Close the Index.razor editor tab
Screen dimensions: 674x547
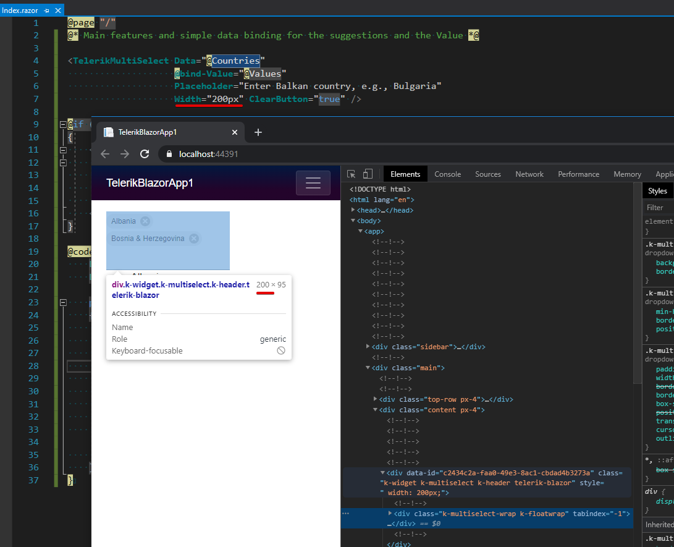pyautogui.click(x=58, y=11)
